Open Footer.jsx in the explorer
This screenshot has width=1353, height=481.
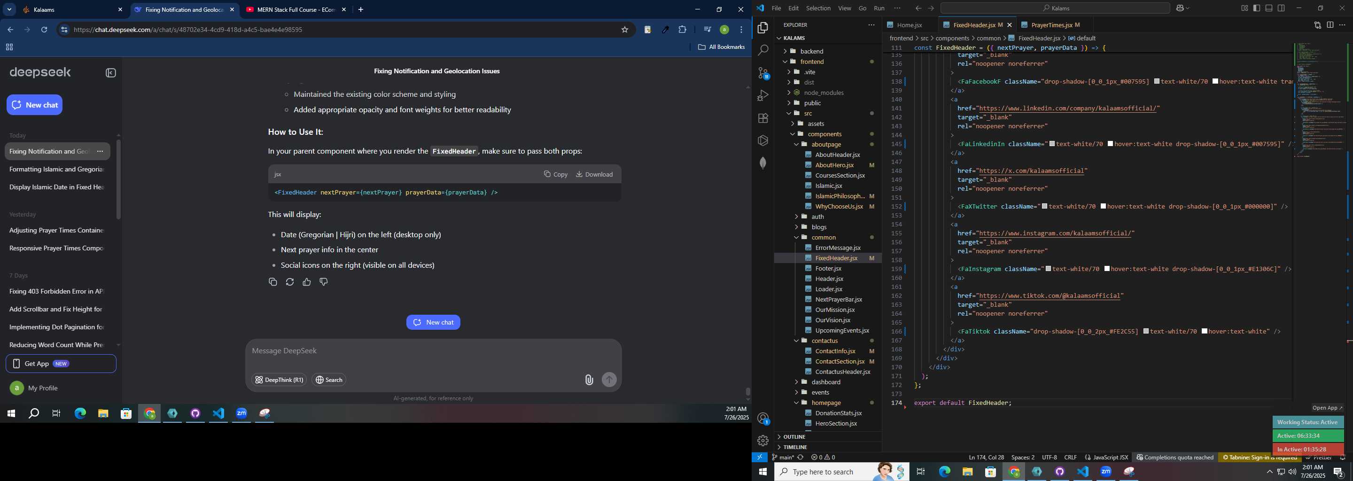[828, 268]
